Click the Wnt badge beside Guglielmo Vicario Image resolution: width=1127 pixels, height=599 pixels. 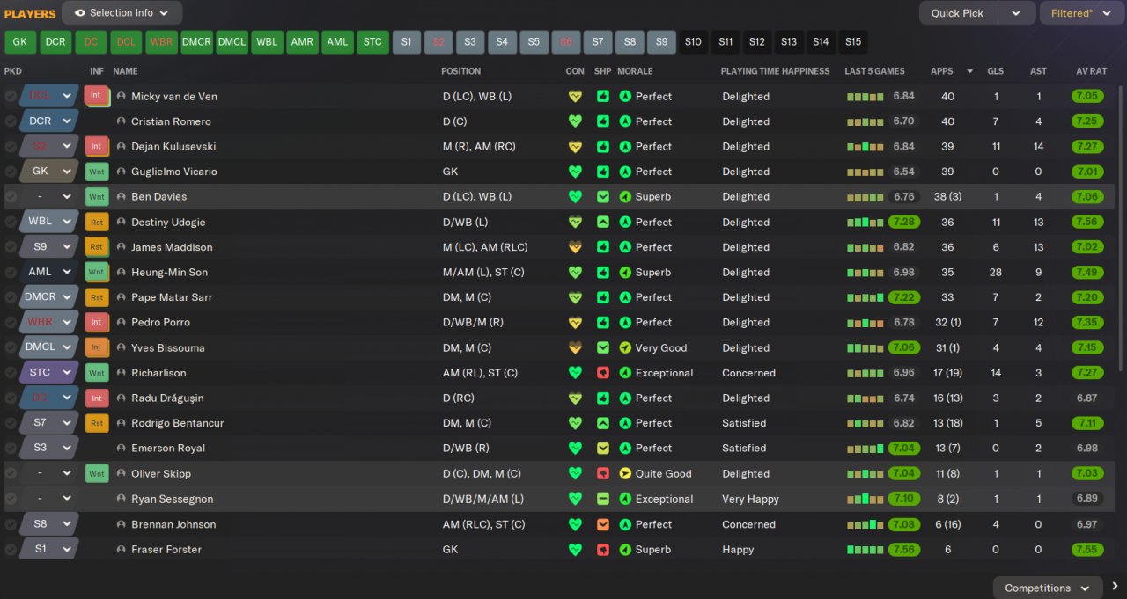point(97,172)
